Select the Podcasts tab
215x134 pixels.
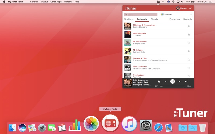[x=142, y=19]
